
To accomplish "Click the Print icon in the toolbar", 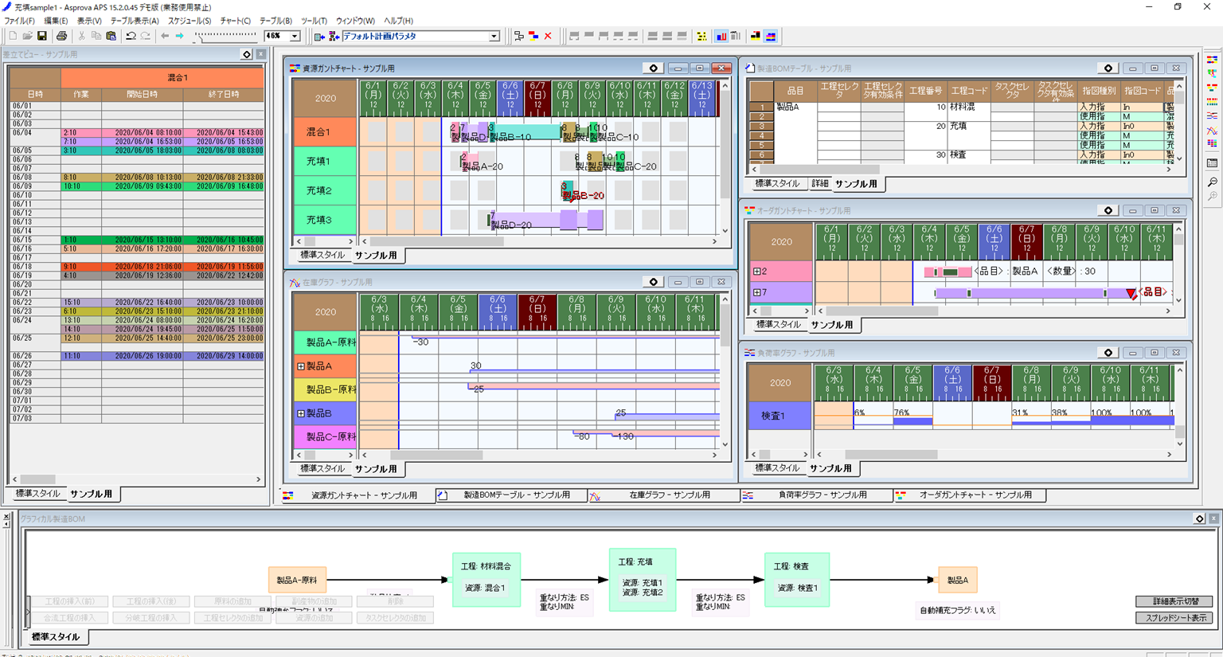I will [61, 36].
